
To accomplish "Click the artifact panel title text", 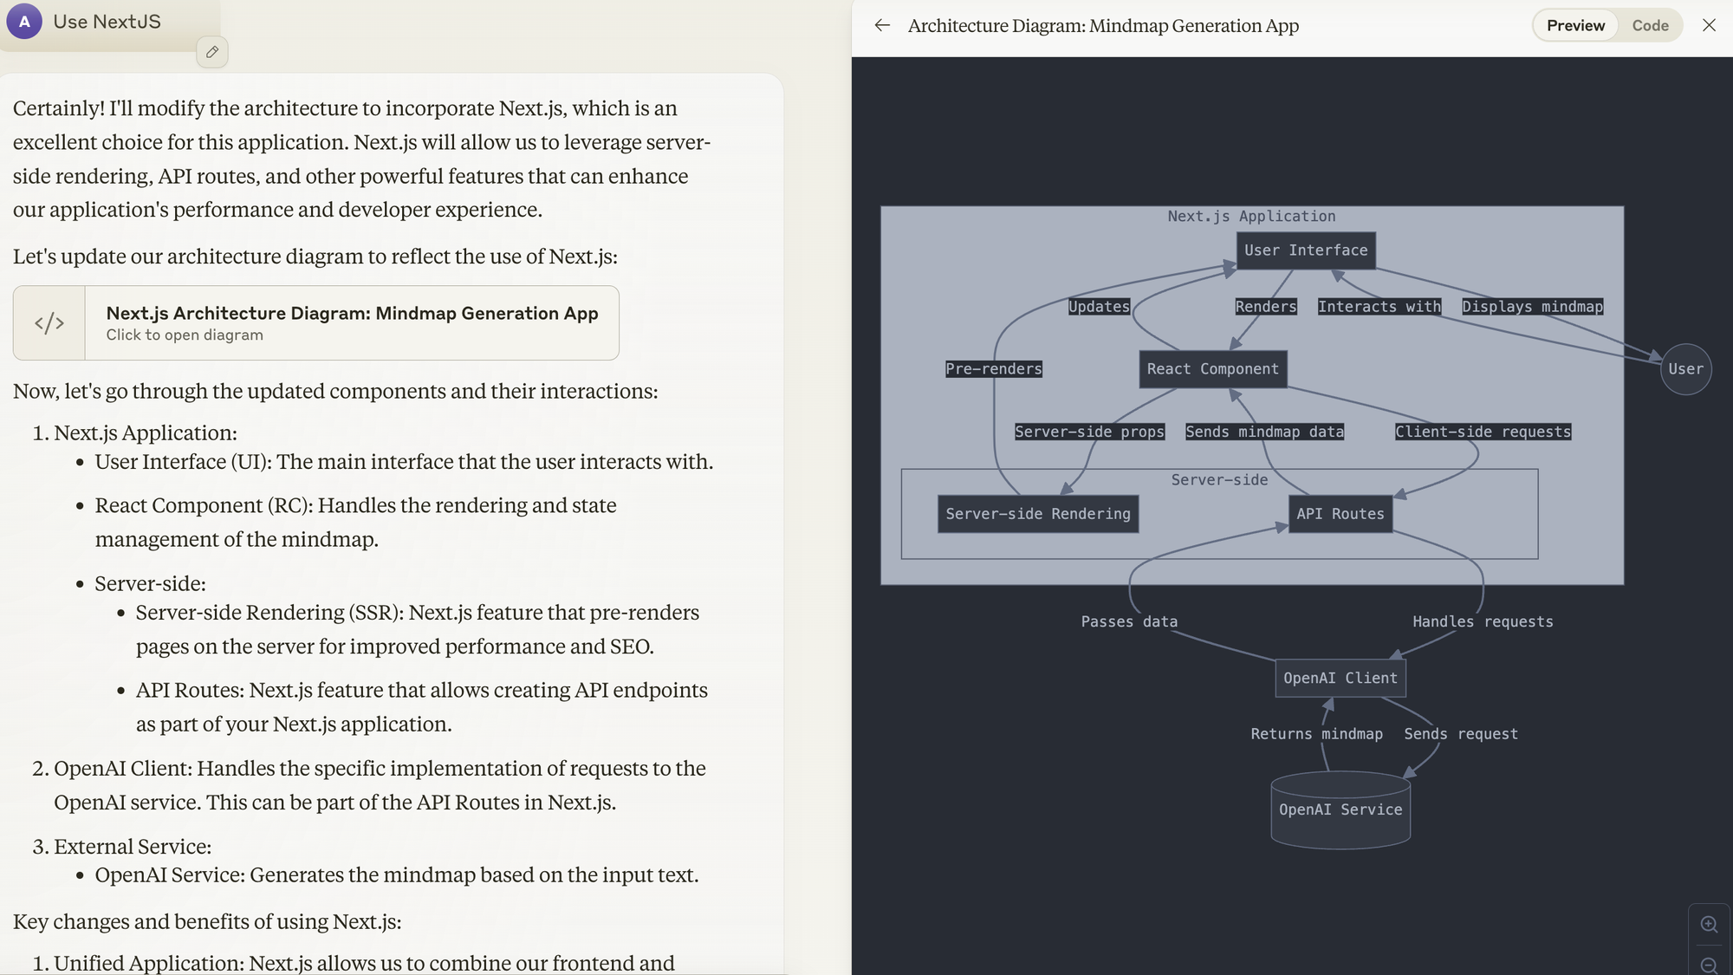I will pyautogui.click(x=1102, y=25).
